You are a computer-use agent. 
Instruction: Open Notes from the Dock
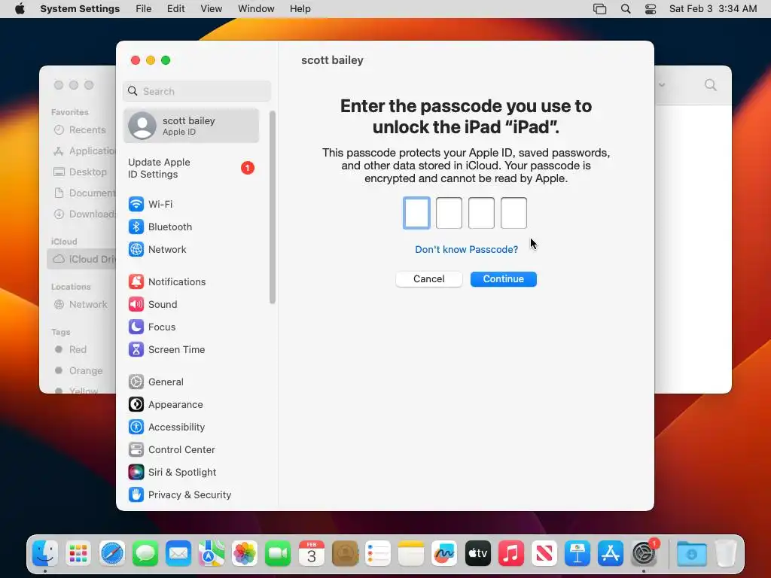click(411, 554)
